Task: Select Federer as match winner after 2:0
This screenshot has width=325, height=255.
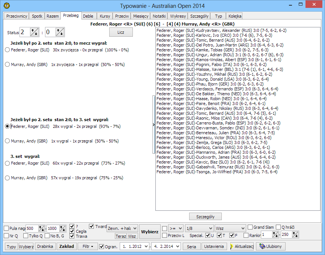Action: [7, 50]
